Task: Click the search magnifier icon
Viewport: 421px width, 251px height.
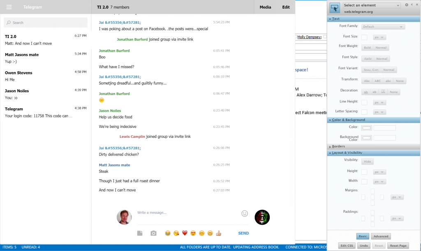Action: point(9,23)
